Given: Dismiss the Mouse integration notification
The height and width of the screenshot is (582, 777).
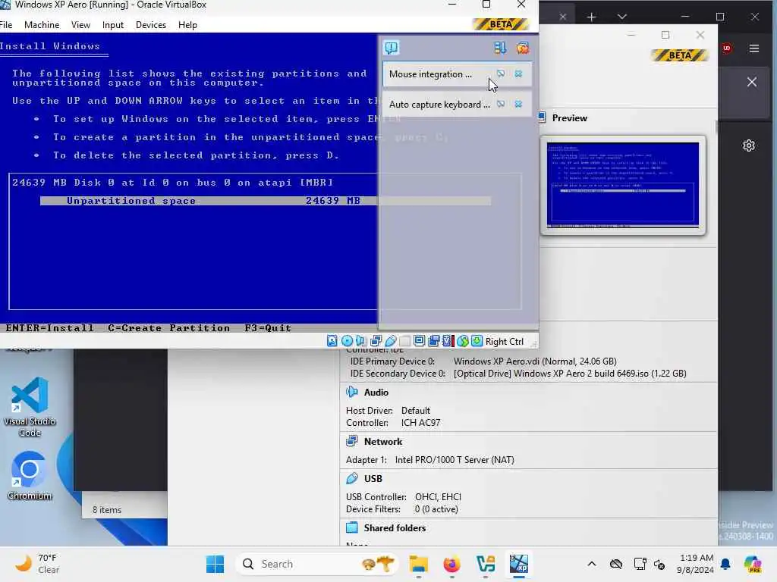Looking at the screenshot, I should pos(518,74).
